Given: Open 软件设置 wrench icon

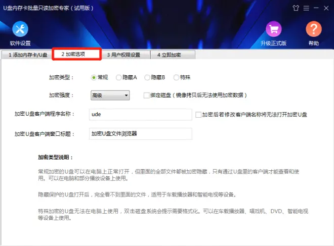Looking at the screenshot, I should coord(20,29).
